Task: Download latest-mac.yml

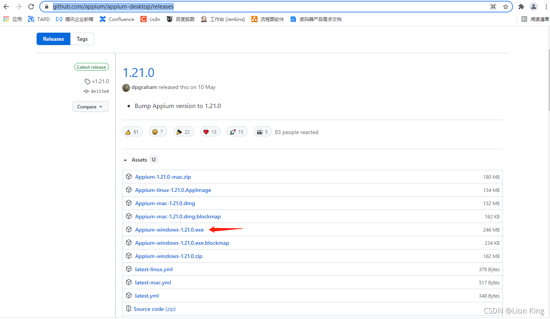Action: pos(153,282)
